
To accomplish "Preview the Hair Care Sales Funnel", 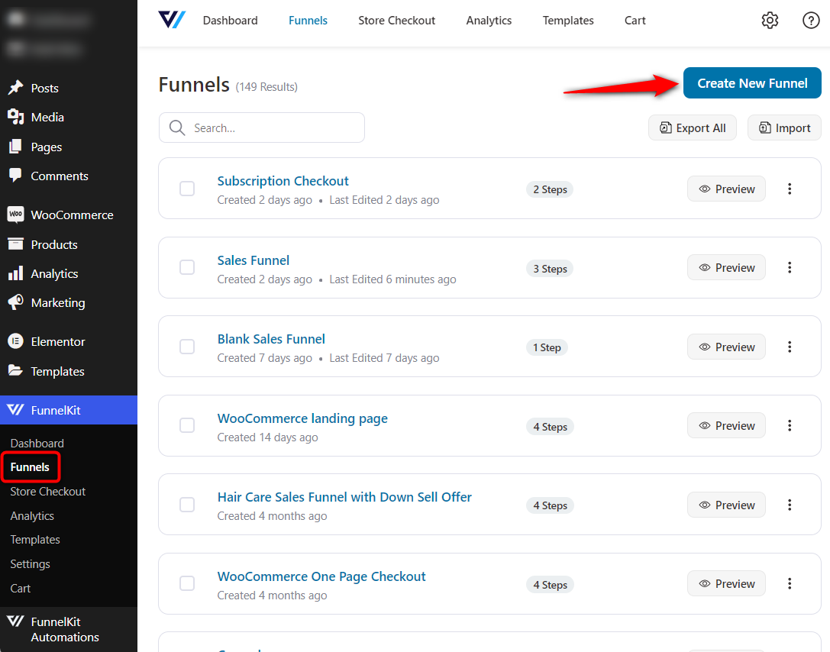I will 726,505.
